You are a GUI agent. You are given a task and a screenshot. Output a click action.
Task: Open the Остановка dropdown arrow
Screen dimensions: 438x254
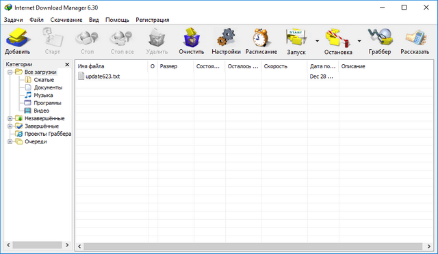click(359, 41)
